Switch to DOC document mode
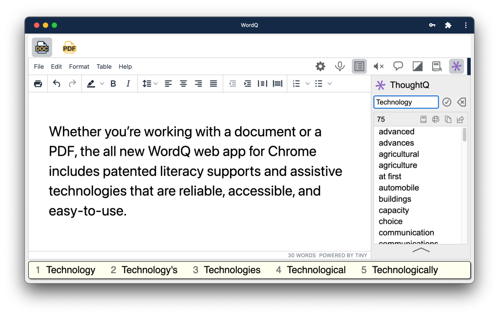The height and width of the screenshot is (316, 499). [x=42, y=47]
